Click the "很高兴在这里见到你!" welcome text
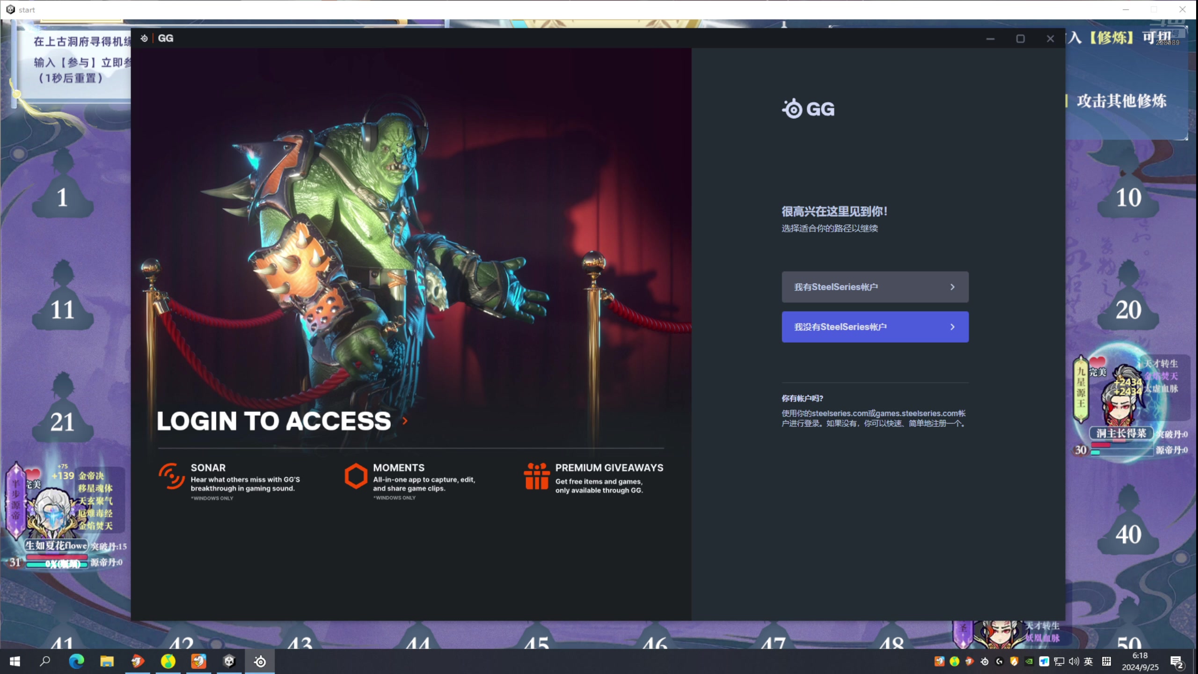This screenshot has width=1198, height=674. coord(834,212)
